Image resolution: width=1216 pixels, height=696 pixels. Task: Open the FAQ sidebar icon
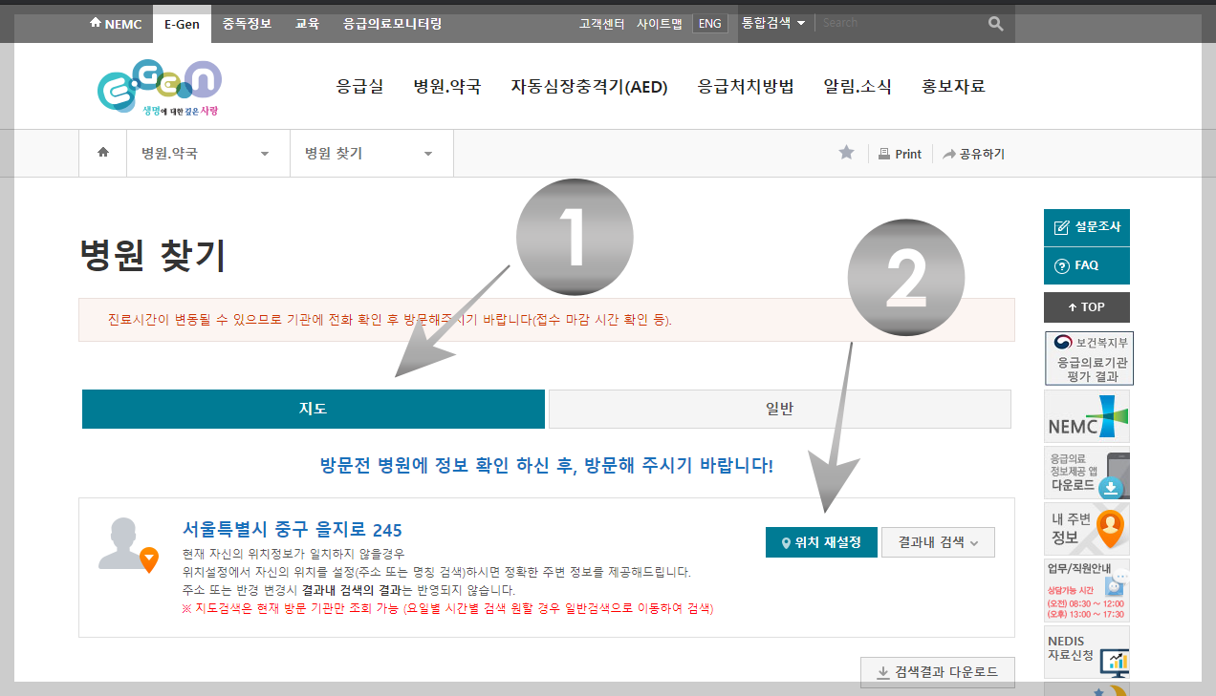(x=1086, y=266)
